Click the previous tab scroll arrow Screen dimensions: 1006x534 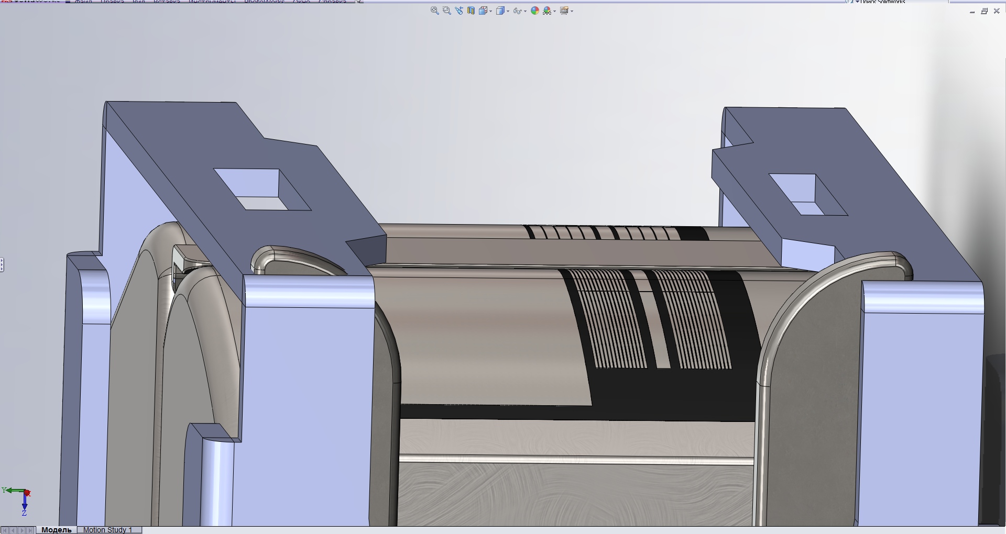14,530
